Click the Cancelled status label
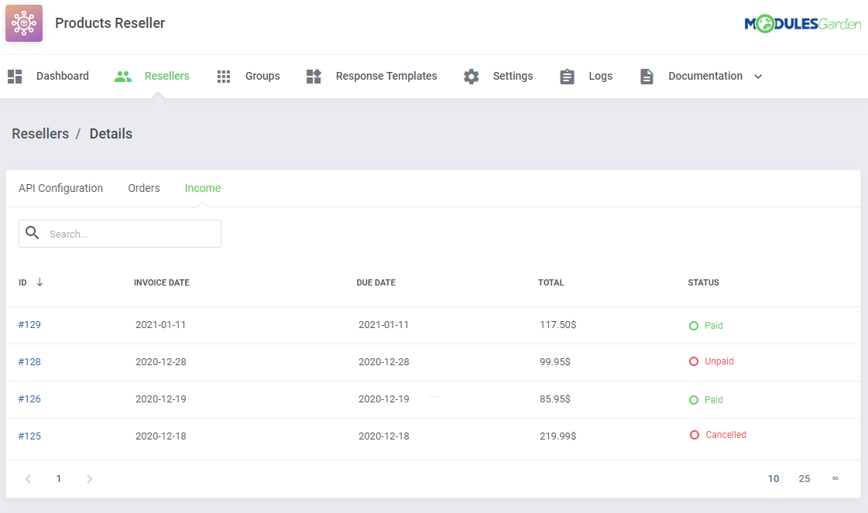This screenshot has width=868, height=513. (726, 435)
